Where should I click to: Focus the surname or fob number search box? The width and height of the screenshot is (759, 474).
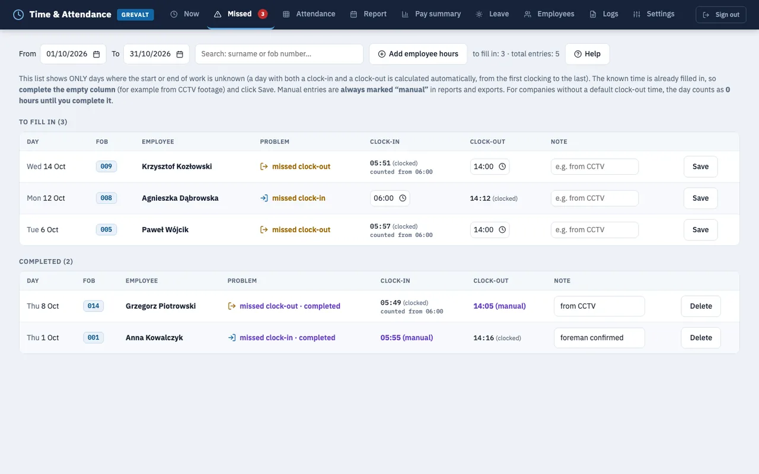(x=279, y=54)
